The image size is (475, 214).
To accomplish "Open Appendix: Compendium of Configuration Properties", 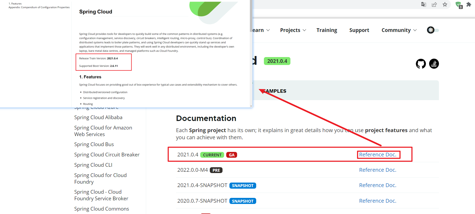I will (39, 7).
